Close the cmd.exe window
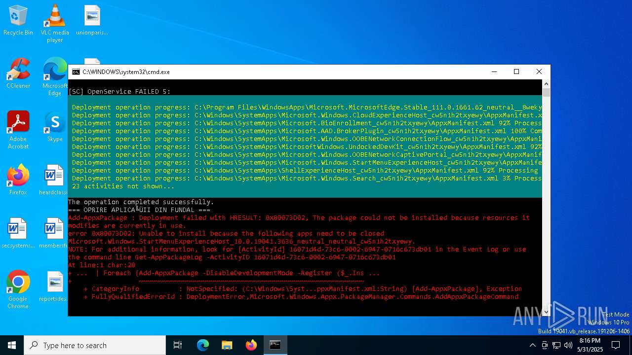Image resolution: width=632 pixels, height=355 pixels. (x=539, y=72)
